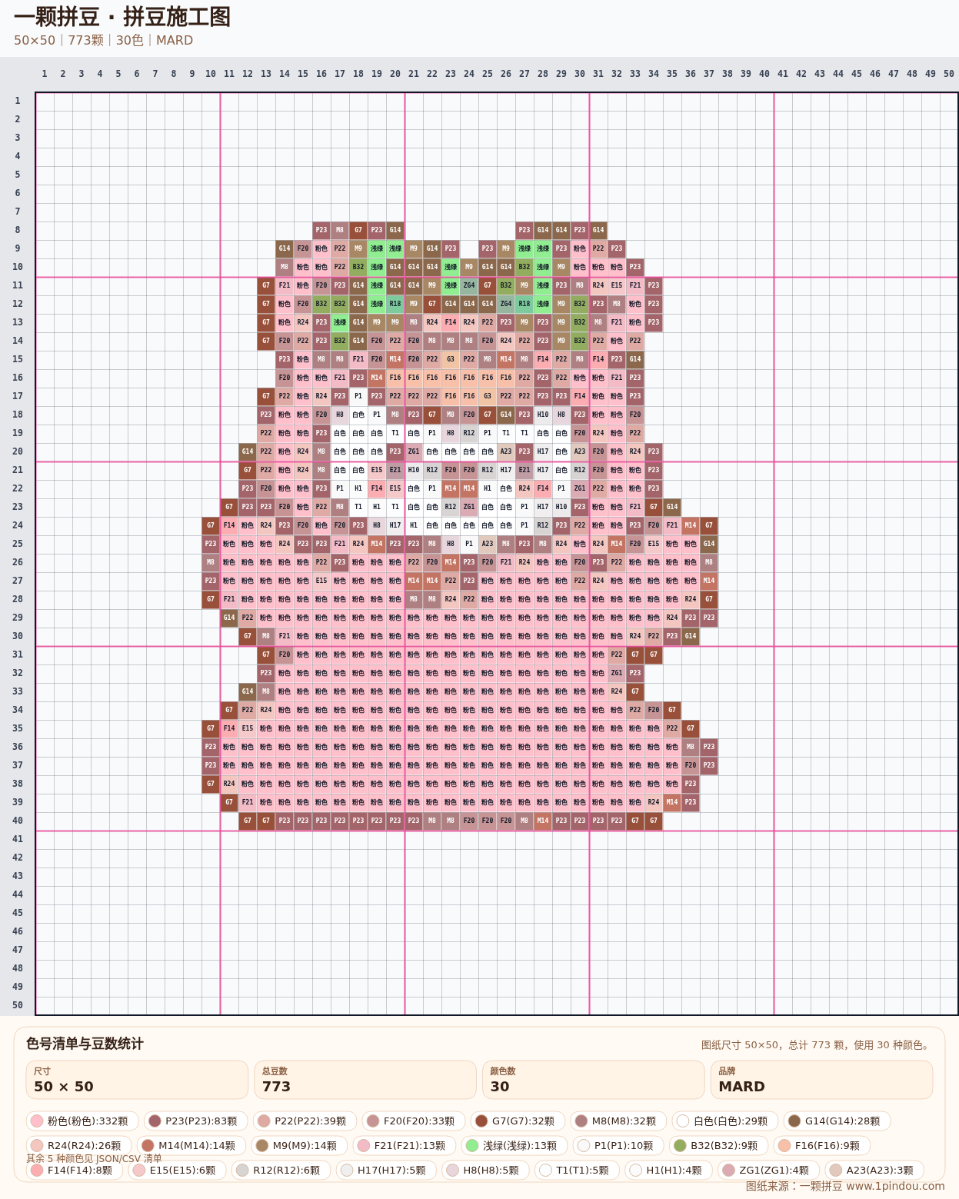Click the ZG1(ZG1):4颗 legend entry
Viewport: 959px width, 1199px height.
tap(768, 1170)
